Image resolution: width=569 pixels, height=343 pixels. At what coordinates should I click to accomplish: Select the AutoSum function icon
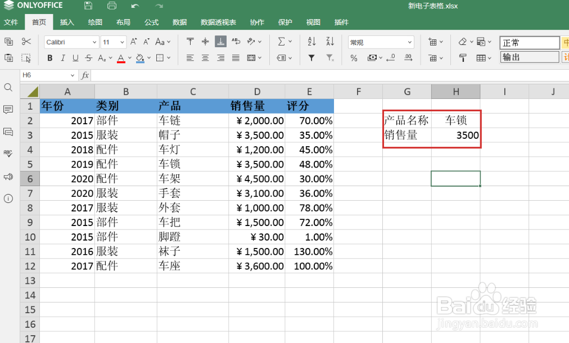click(281, 41)
